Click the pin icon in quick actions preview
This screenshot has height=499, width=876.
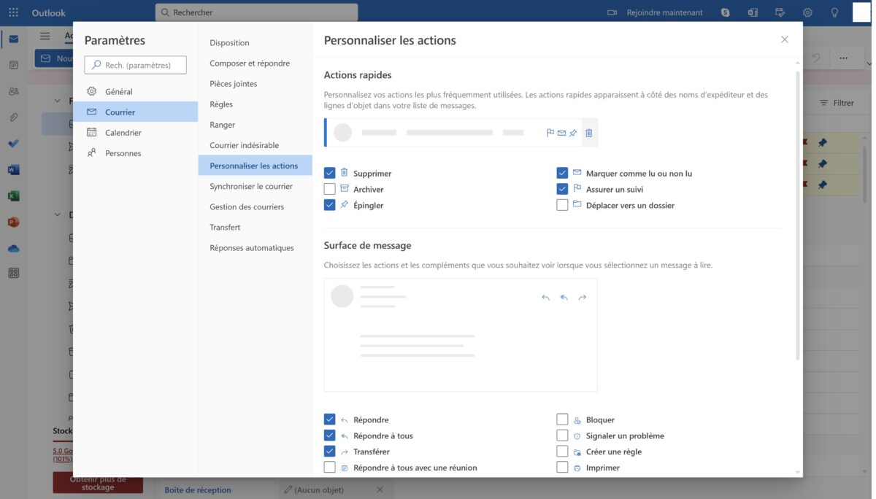(573, 133)
